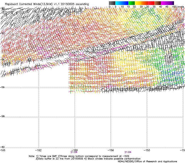
Task: Click the '20150605 ascending' text in the title
Action: tap(75, 4)
